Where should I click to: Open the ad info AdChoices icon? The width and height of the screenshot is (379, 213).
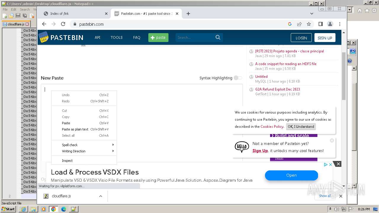point(326,164)
